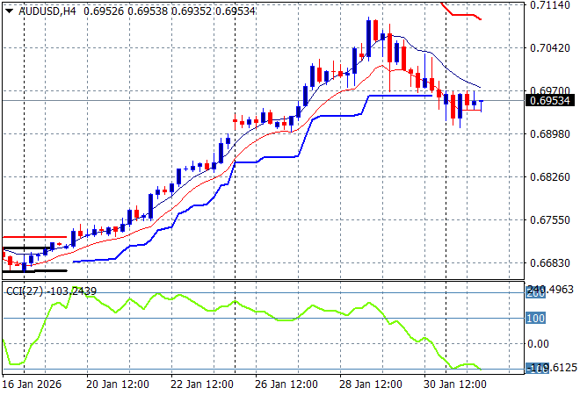Click the 0.68980 price axis label
580x395 pixels.
[549, 133]
